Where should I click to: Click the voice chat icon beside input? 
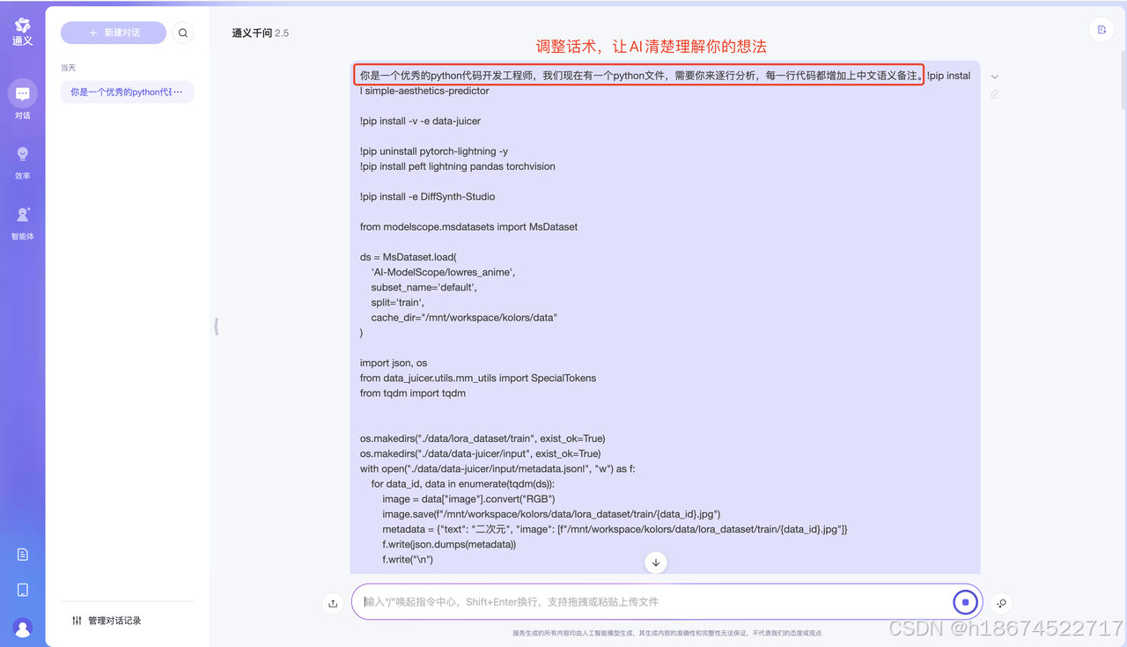(x=1001, y=603)
